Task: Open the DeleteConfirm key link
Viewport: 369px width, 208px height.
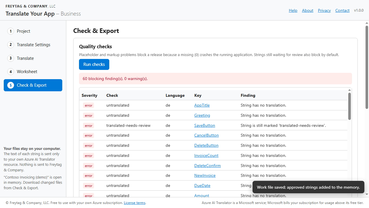Action: pyautogui.click(x=208, y=166)
